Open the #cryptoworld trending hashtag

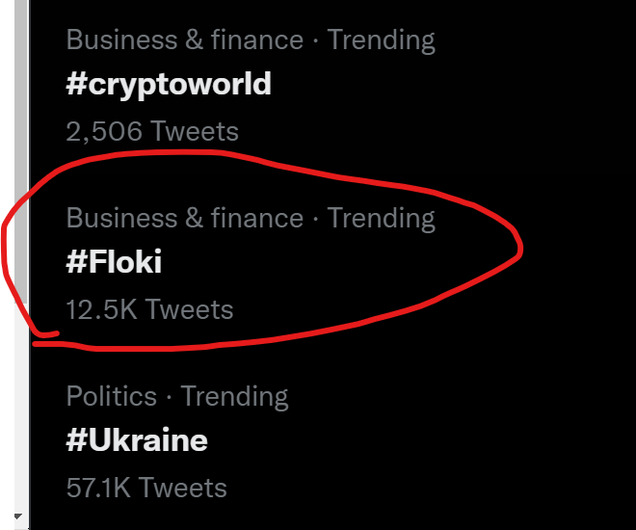(169, 85)
